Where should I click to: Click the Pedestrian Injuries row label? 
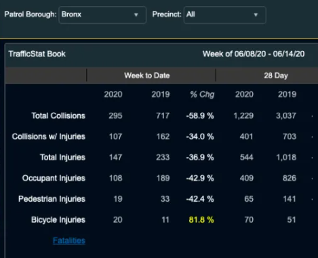click(x=52, y=199)
